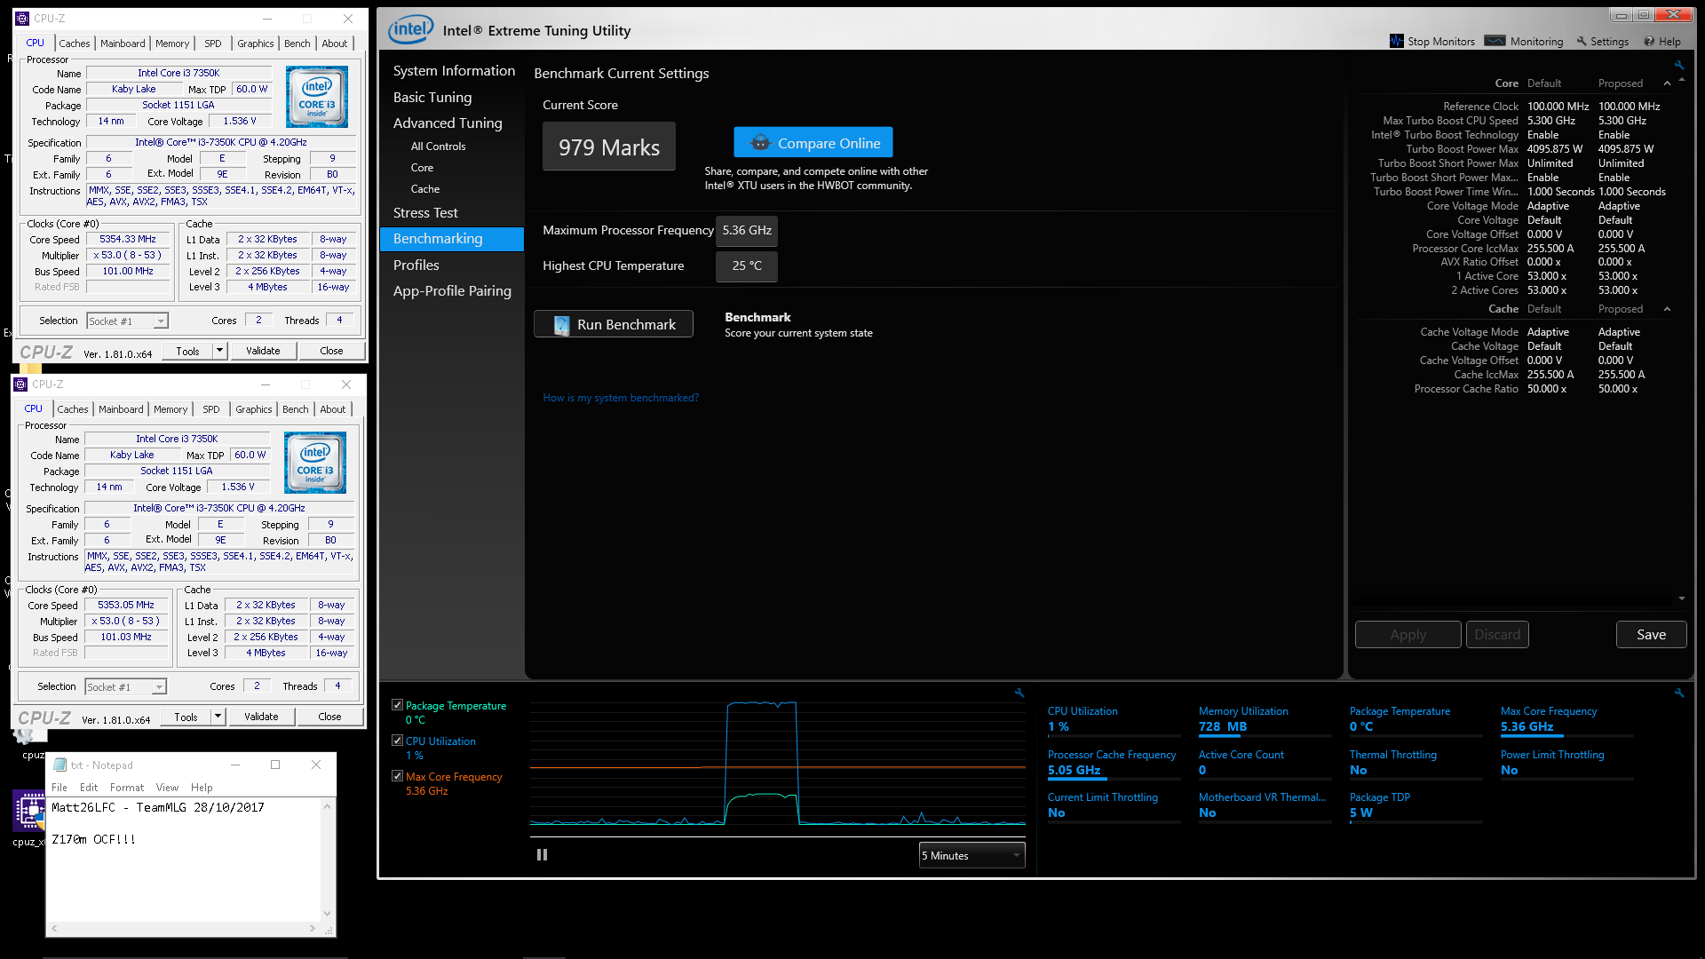1705x959 pixels.
Task: Uncheck Package Temperature graph checkbox
Action: pos(397,705)
